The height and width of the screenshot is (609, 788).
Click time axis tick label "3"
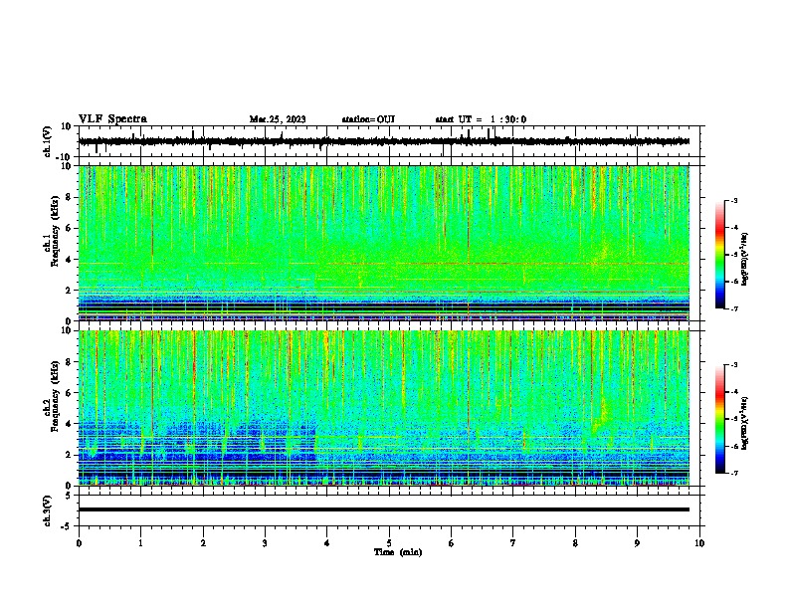click(x=265, y=543)
